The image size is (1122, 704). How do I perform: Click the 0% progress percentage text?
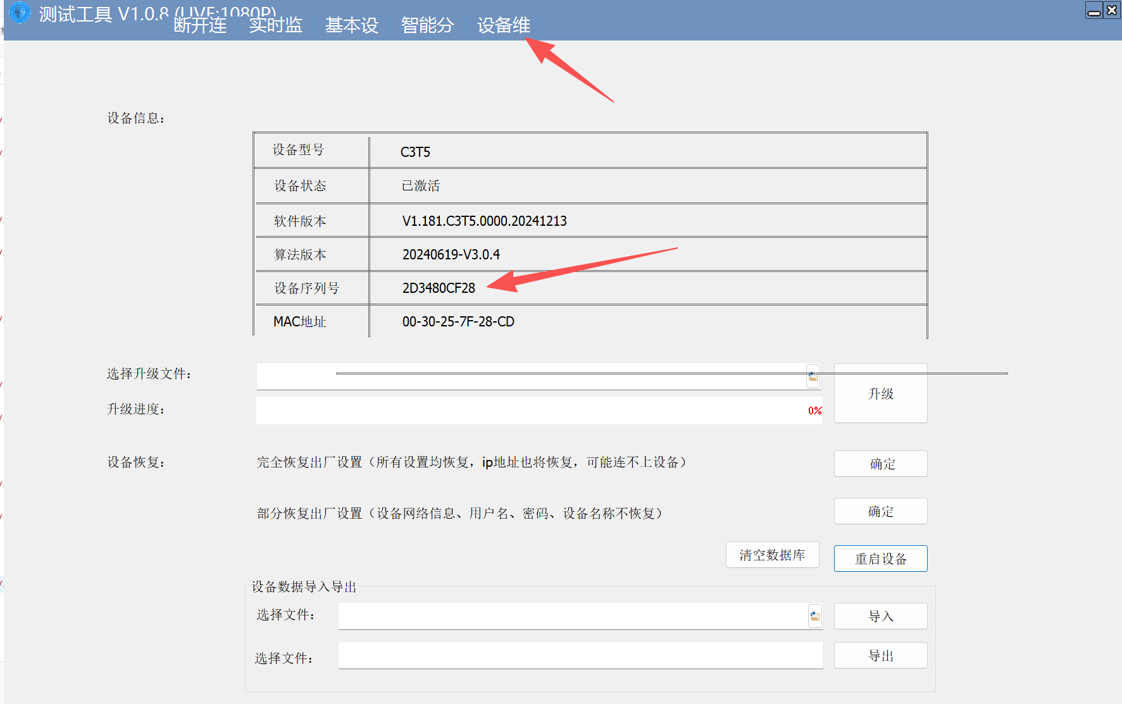(x=815, y=411)
